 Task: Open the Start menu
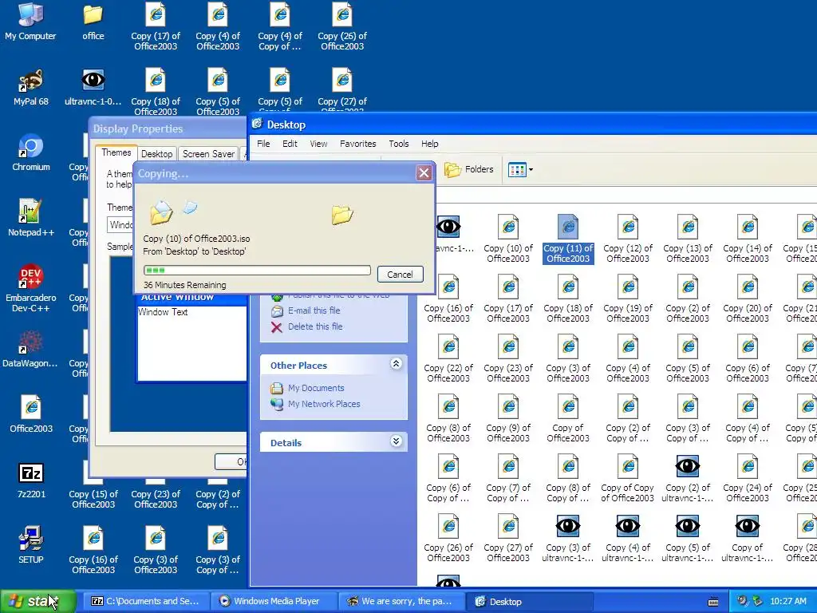point(38,602)
